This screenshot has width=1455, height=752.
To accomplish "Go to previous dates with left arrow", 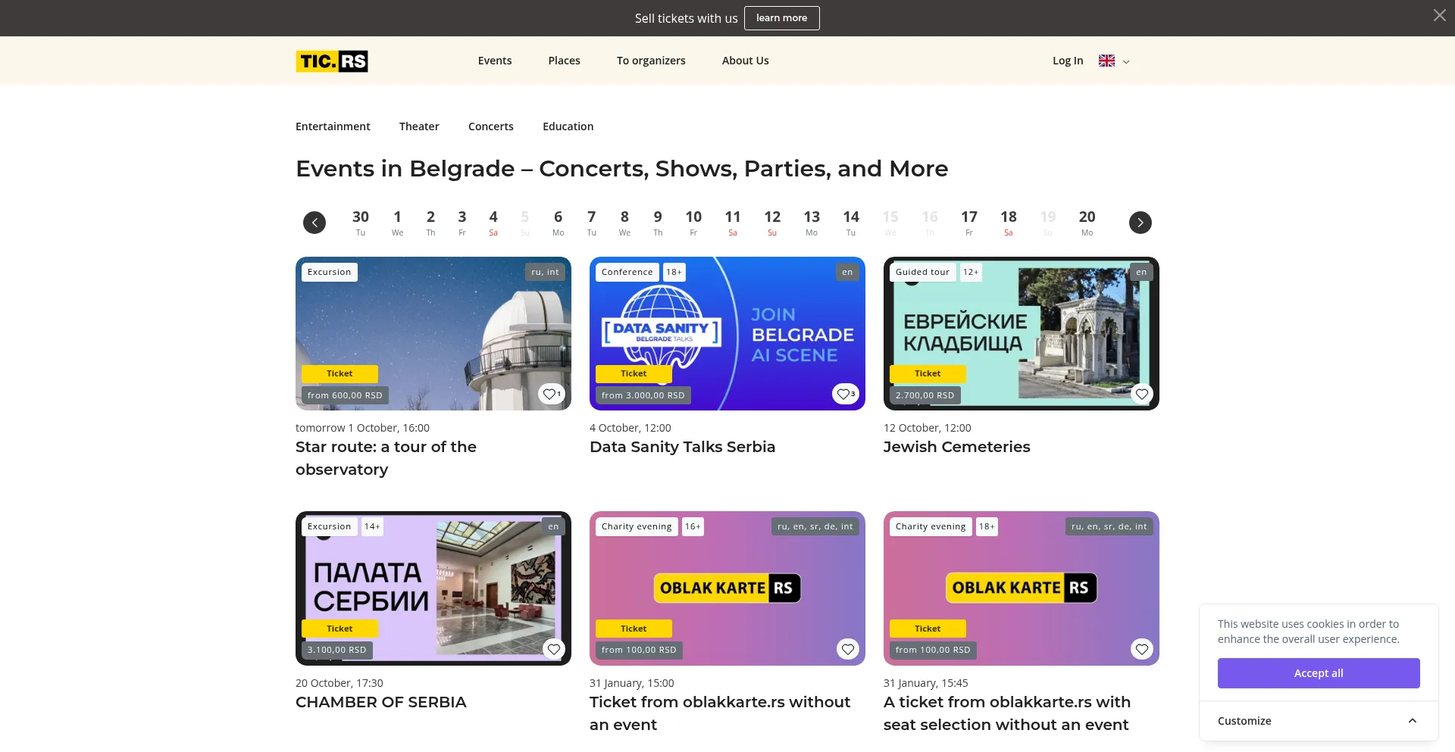I will (314, 222).
